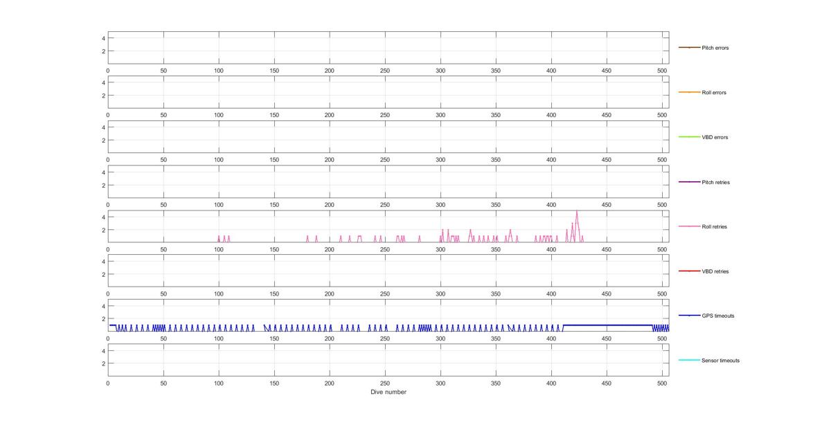Click the 500 tick under the Roll retries plot
Viewport: 831px width, 423px height.
pyautogui.click(x=662, y=249)
